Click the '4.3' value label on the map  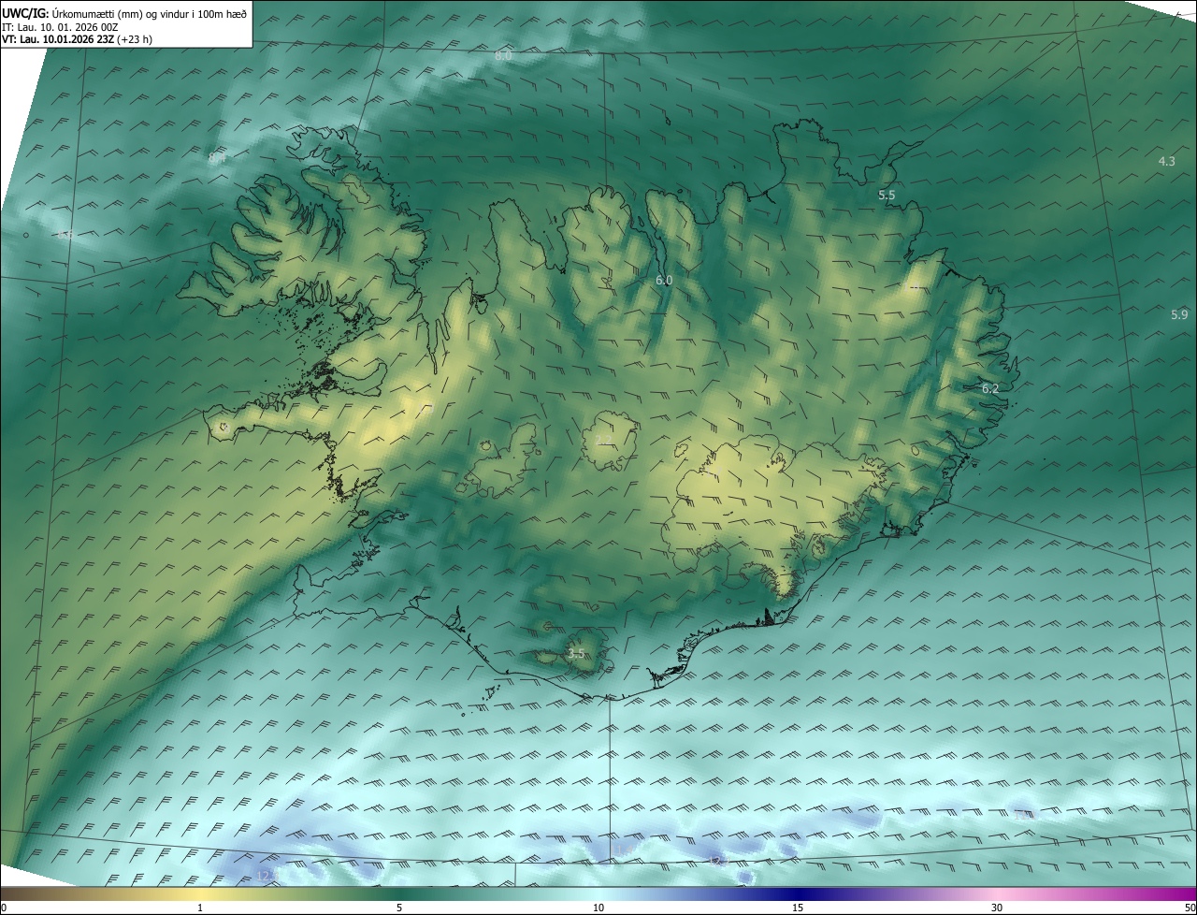click(1166, 162)
